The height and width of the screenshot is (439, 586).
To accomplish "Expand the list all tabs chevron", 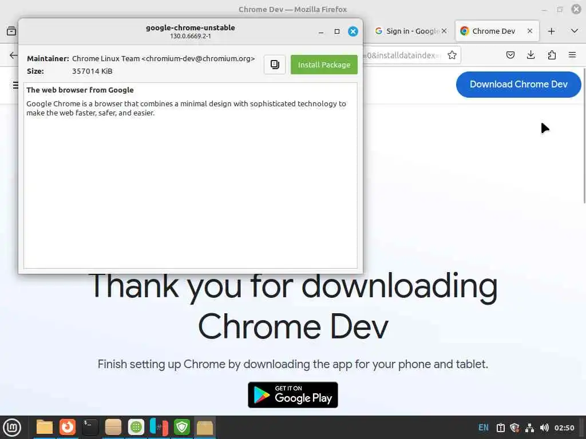I will point(575,31).
